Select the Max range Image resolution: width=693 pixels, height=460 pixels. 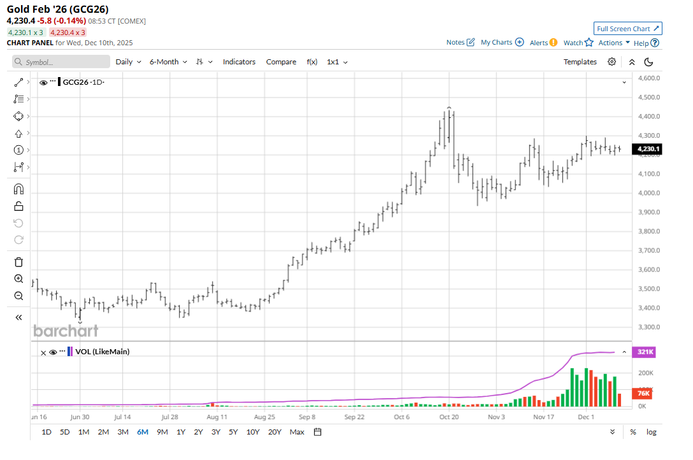click(x=297, y=432)
